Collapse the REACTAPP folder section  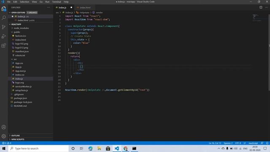tap(10, 24)
